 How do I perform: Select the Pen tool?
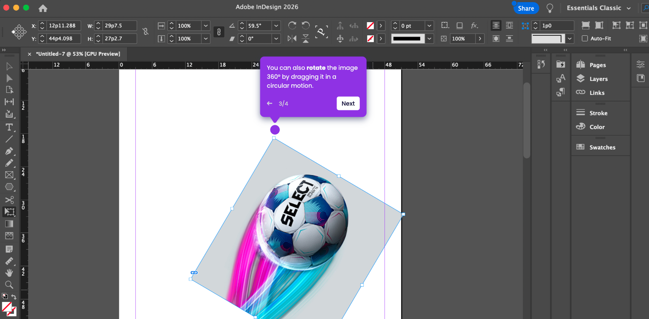(9, 151)
